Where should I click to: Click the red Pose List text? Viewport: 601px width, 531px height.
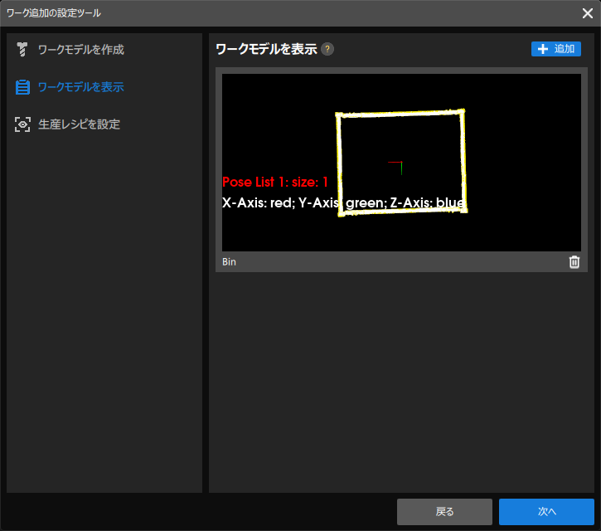pos(280,182)
